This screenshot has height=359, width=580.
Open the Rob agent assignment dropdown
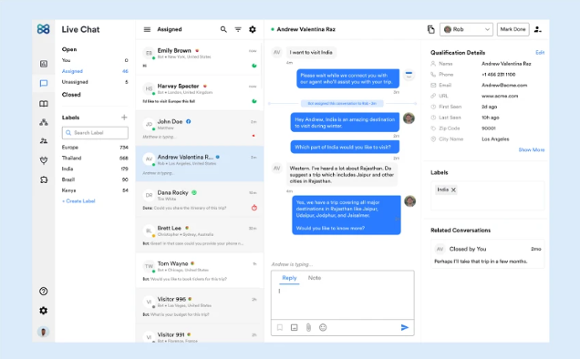coord(466,29)
